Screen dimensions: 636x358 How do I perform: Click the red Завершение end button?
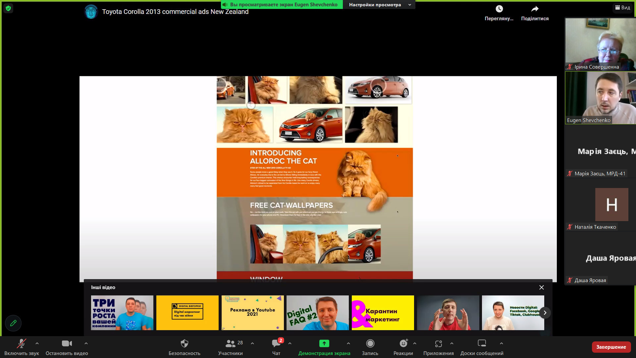(x=611, y=347)
